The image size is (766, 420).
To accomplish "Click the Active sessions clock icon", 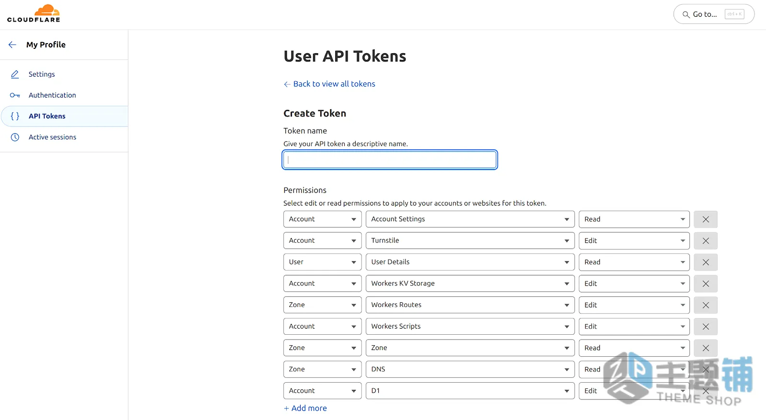I will [15, 137].
